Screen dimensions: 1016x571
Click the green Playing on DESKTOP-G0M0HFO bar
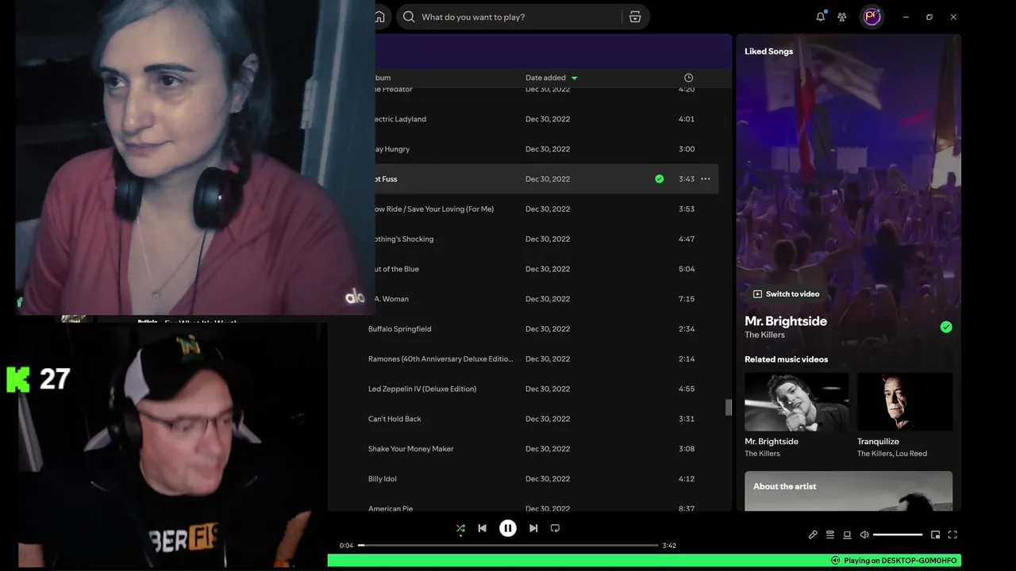coord(645,561)
